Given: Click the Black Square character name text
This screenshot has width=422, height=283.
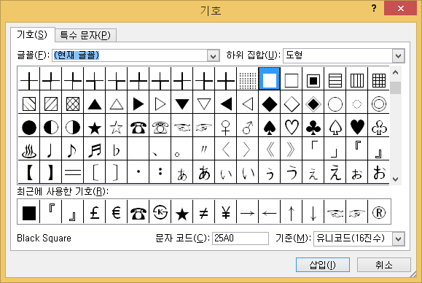Looking at the screenshot, I should [44, 238].
